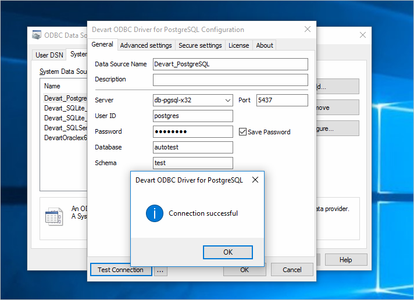Click OK in the Connection successful dialog

pyautogui.click(x=227, y=252)
